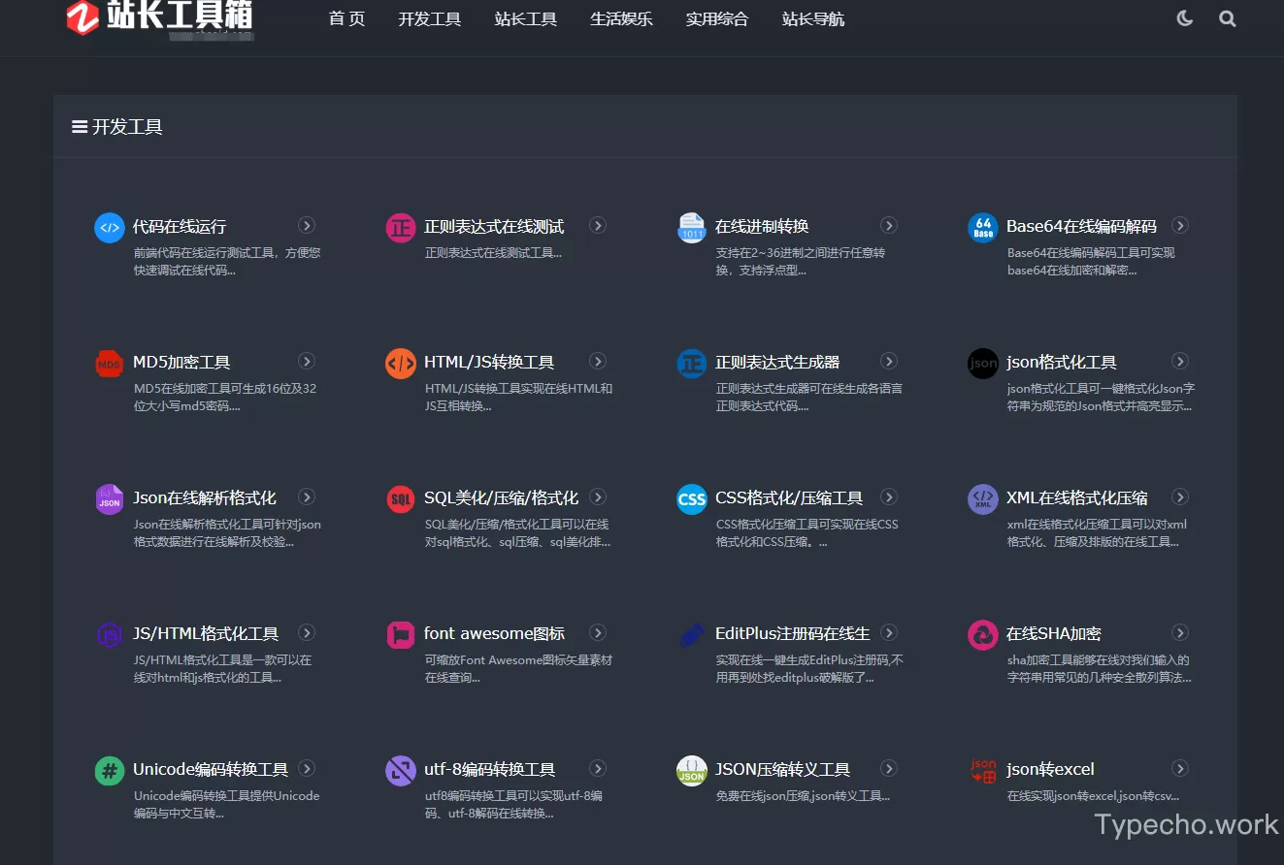Screen dimensions: 1284x865
Task: Open the 生活娱乐 navigation menu
Action: [621, 19]
